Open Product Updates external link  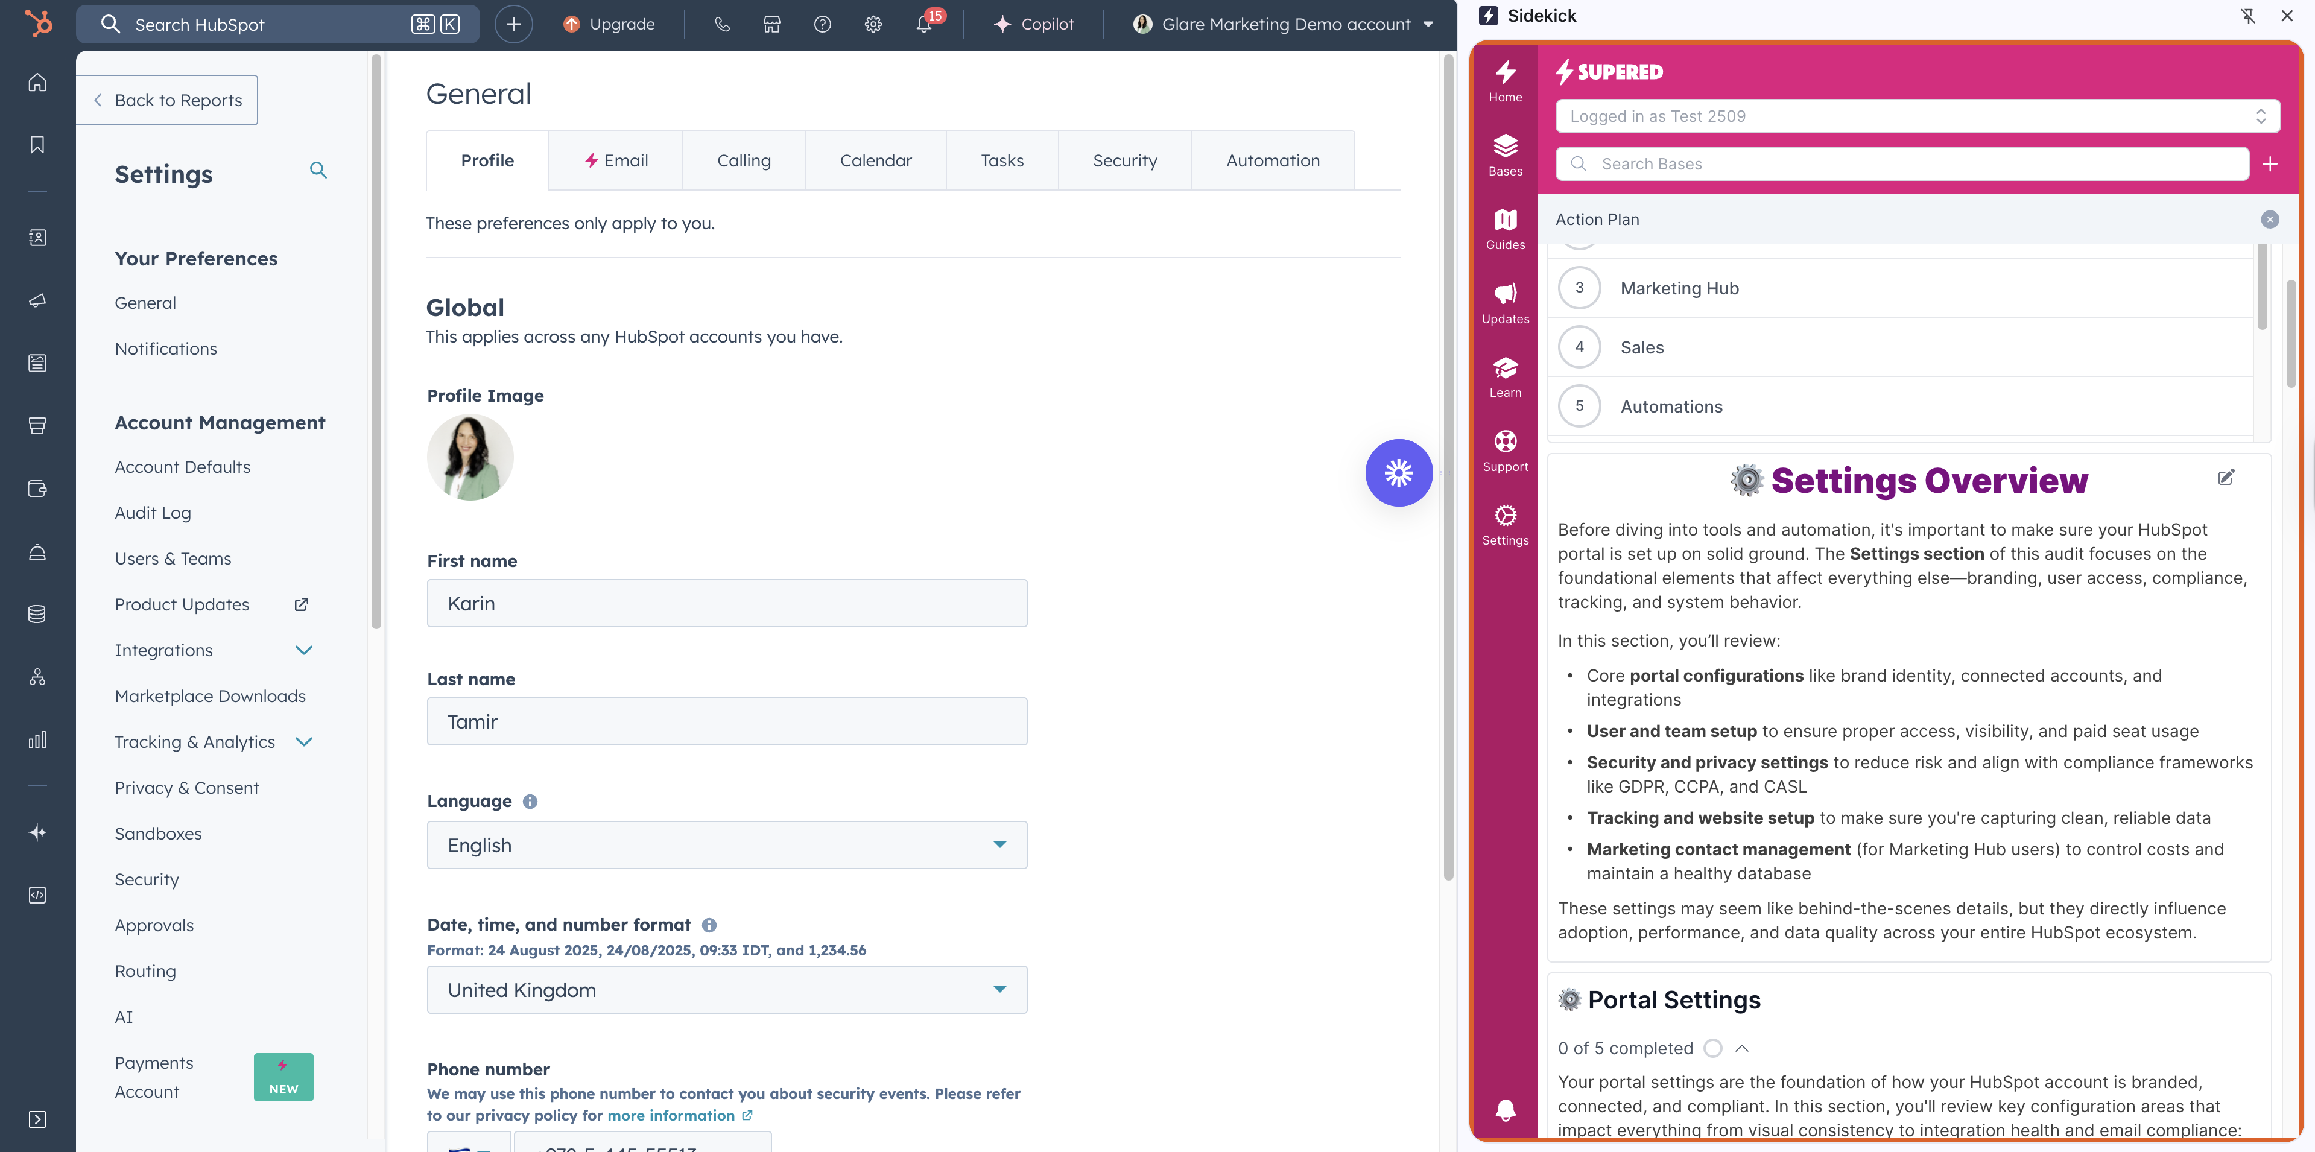[x=211, y=604]
